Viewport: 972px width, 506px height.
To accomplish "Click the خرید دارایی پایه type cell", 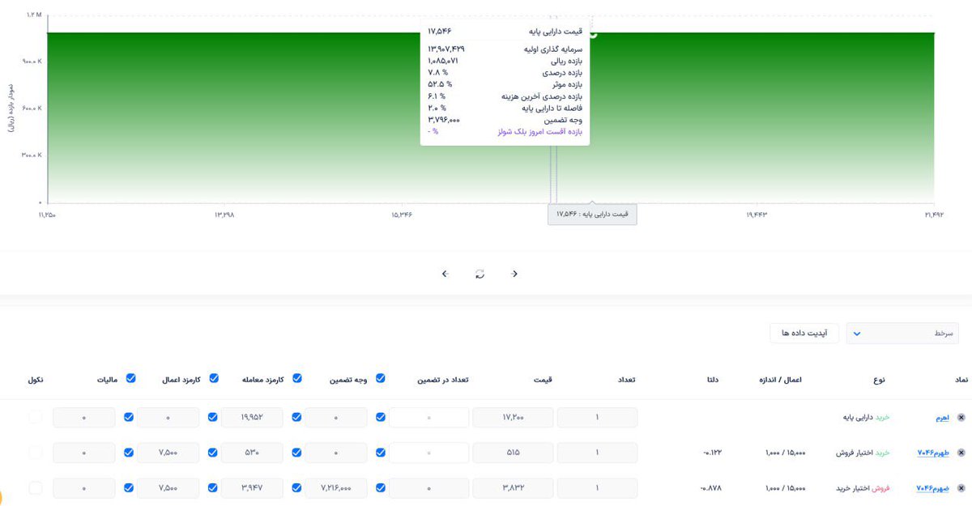I will pyautogui.click(x=866, y=418).
